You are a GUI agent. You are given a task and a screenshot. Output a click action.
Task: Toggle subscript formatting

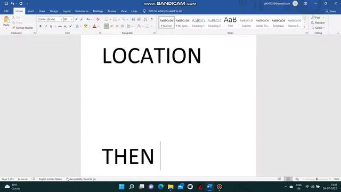tap(65, 26)
